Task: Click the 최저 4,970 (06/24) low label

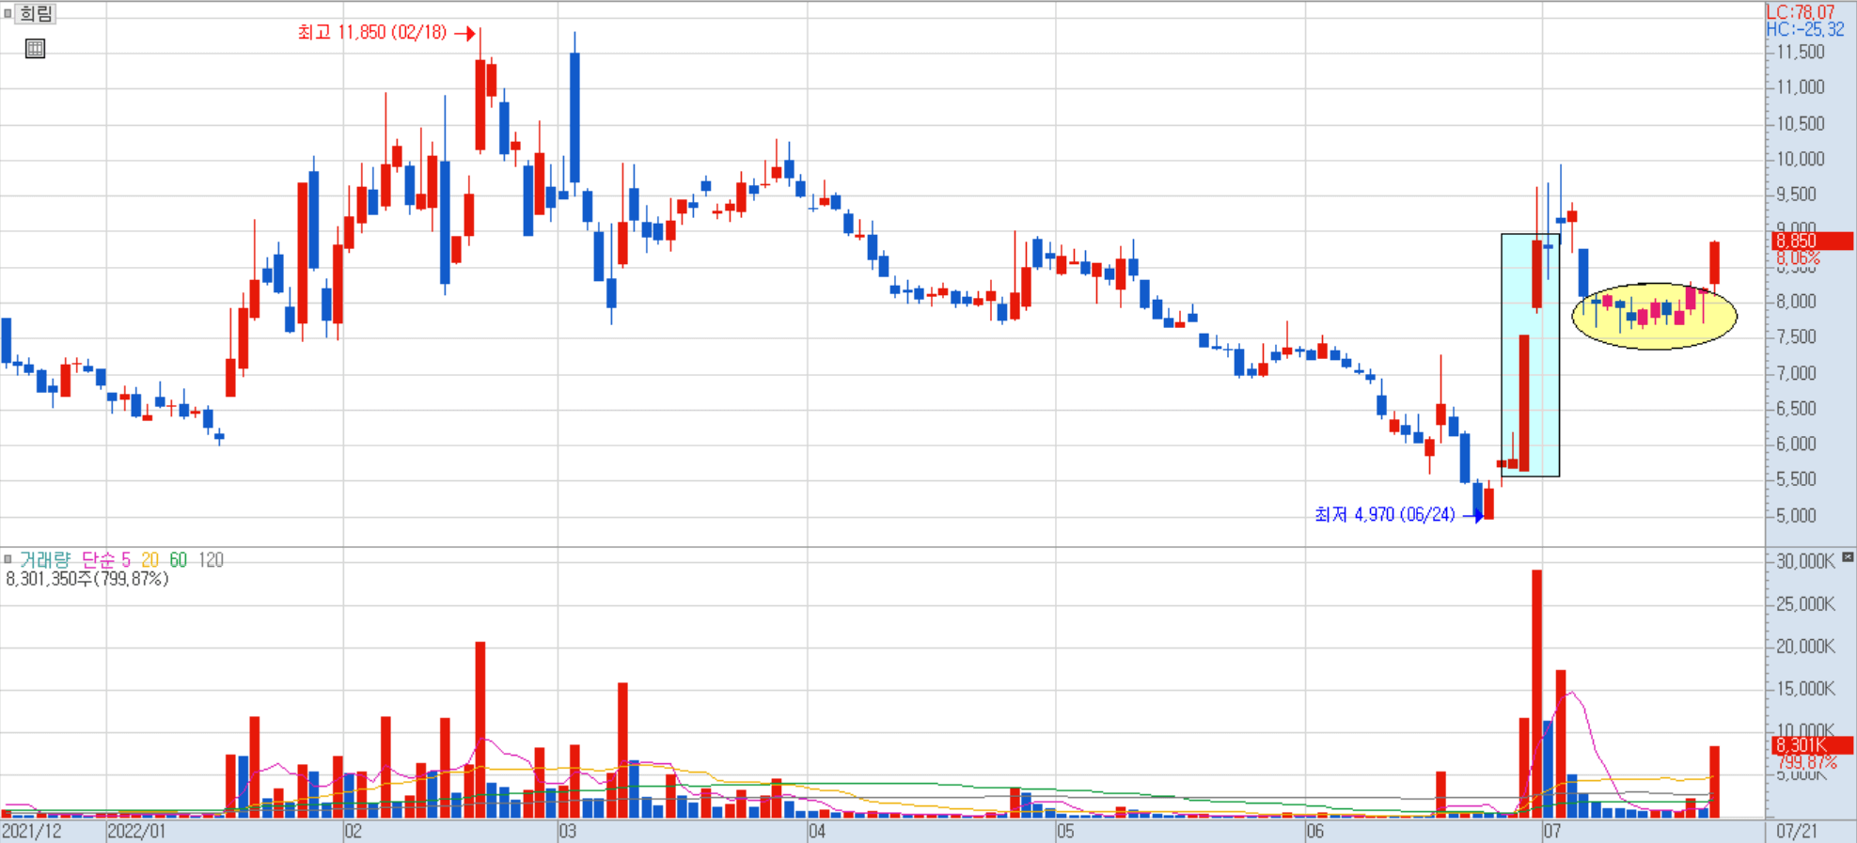Action: coord(1384,514)
